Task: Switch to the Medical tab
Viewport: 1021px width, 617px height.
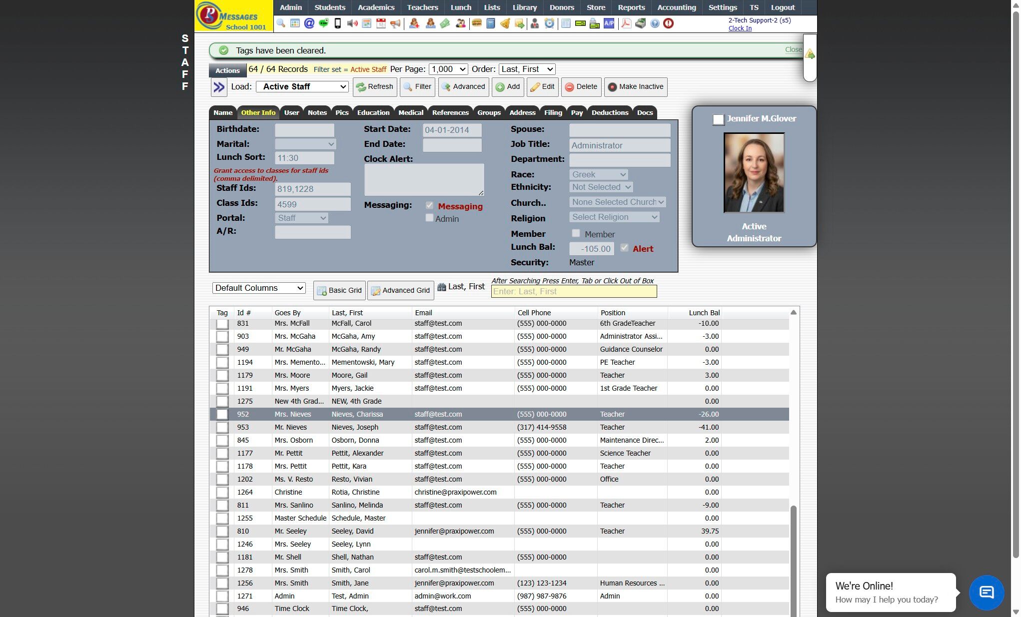Action: coord(411,112)
